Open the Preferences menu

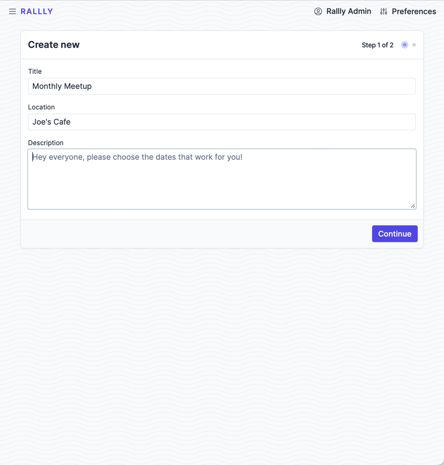click(408, 12)
